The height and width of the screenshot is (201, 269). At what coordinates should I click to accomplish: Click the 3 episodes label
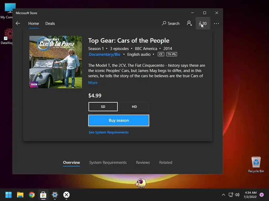[119, 48]
